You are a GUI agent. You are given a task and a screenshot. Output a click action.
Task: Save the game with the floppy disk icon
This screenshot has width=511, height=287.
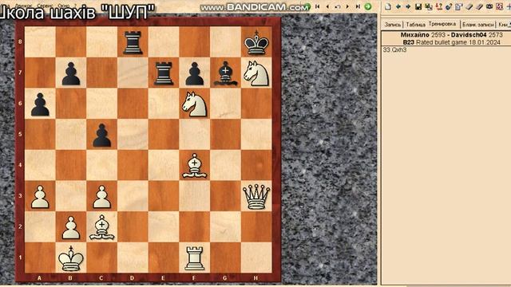[x=418, y=6]
